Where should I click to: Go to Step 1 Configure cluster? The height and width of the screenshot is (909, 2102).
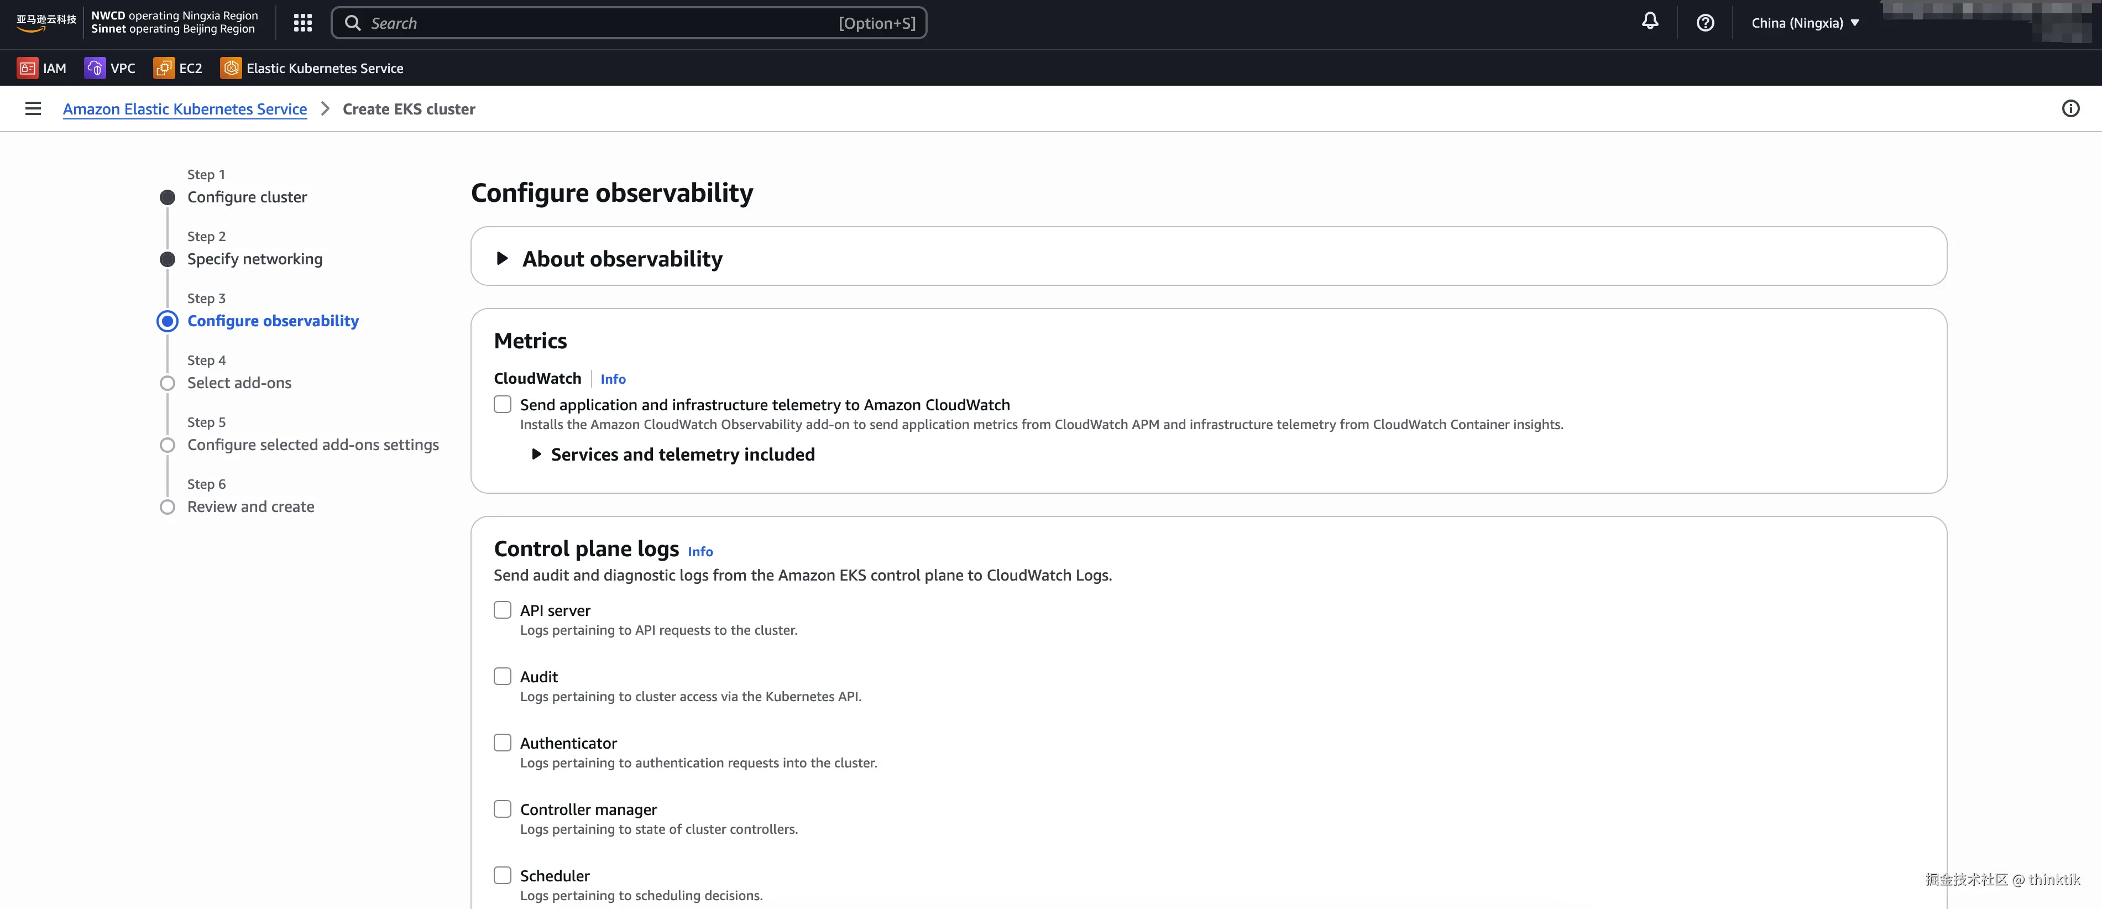(247, 197)
